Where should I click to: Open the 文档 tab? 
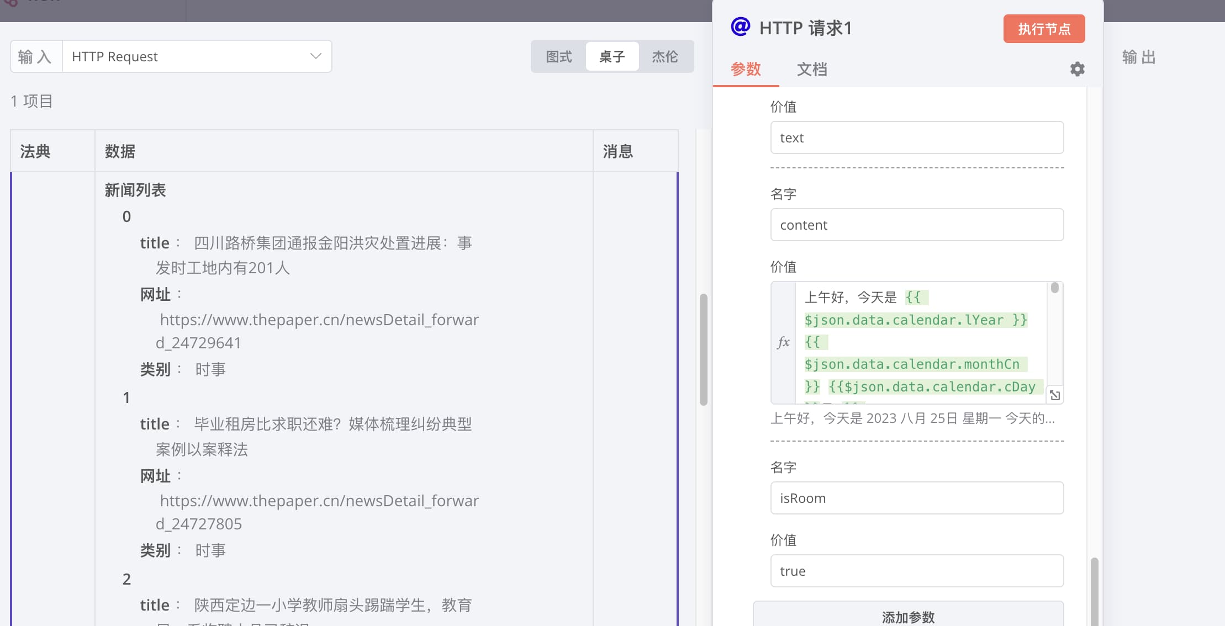(x=811, y=69)
